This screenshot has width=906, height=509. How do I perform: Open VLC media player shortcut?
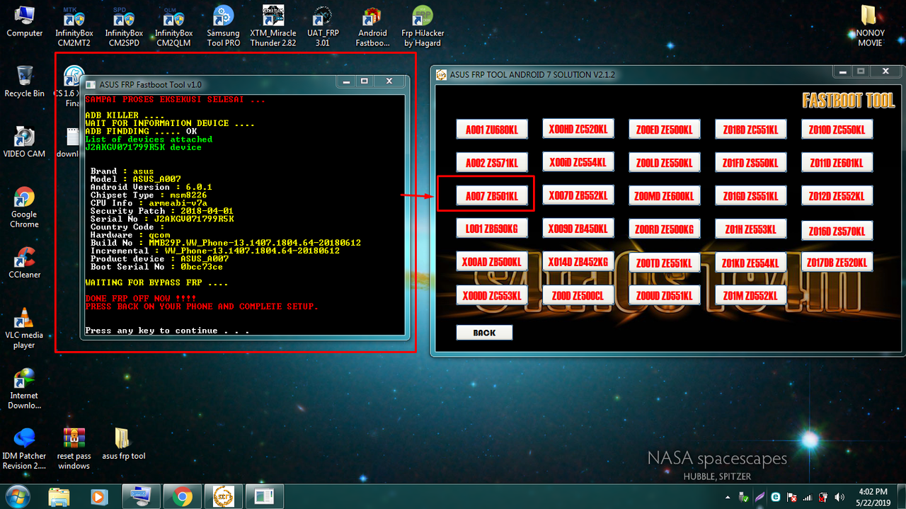pos(25,328)
